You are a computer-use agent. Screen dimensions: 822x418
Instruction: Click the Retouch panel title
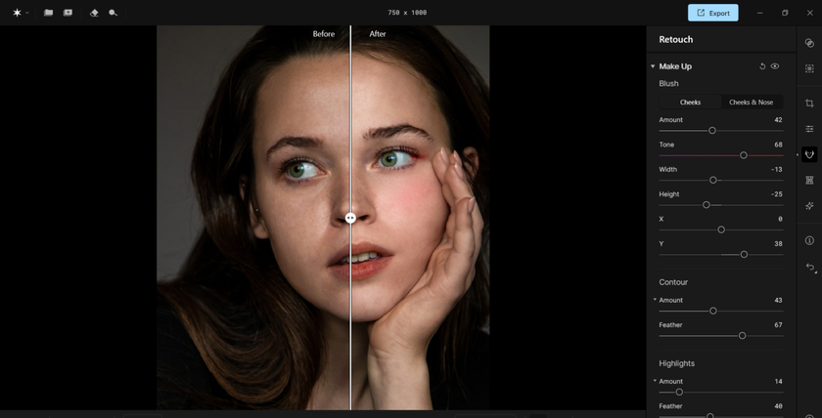click(x=676, y=40)
